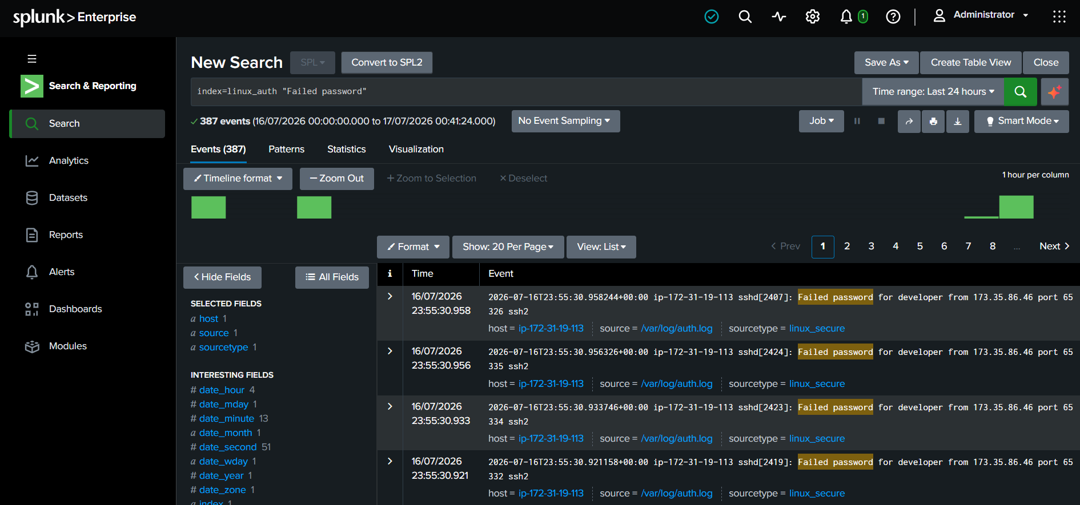Click the share job arrow icon

909,121
